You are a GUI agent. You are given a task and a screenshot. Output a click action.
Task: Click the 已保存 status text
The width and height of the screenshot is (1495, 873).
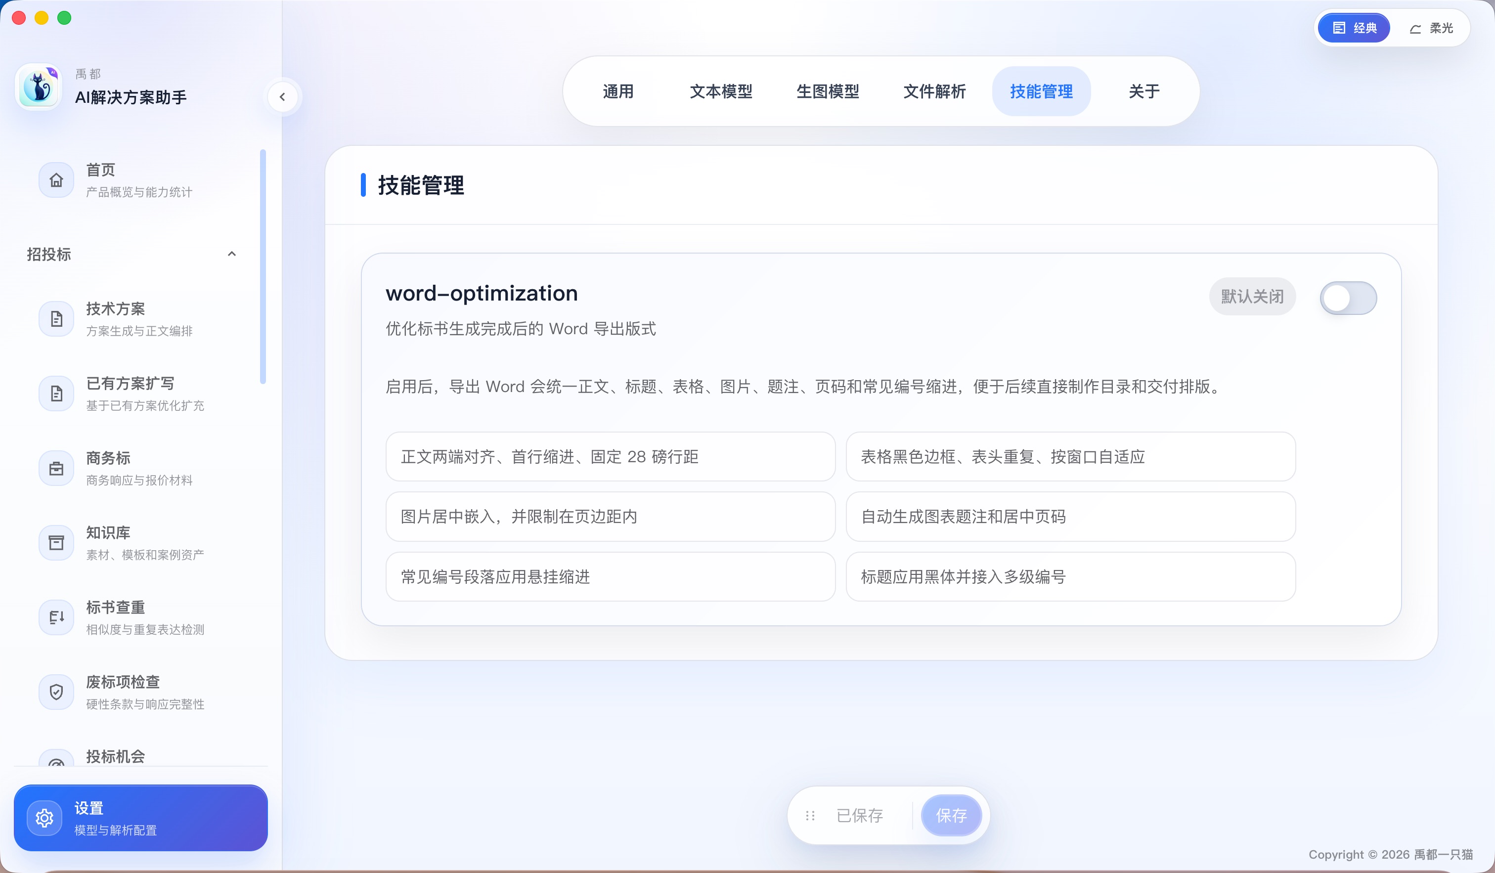coord(860,816)
